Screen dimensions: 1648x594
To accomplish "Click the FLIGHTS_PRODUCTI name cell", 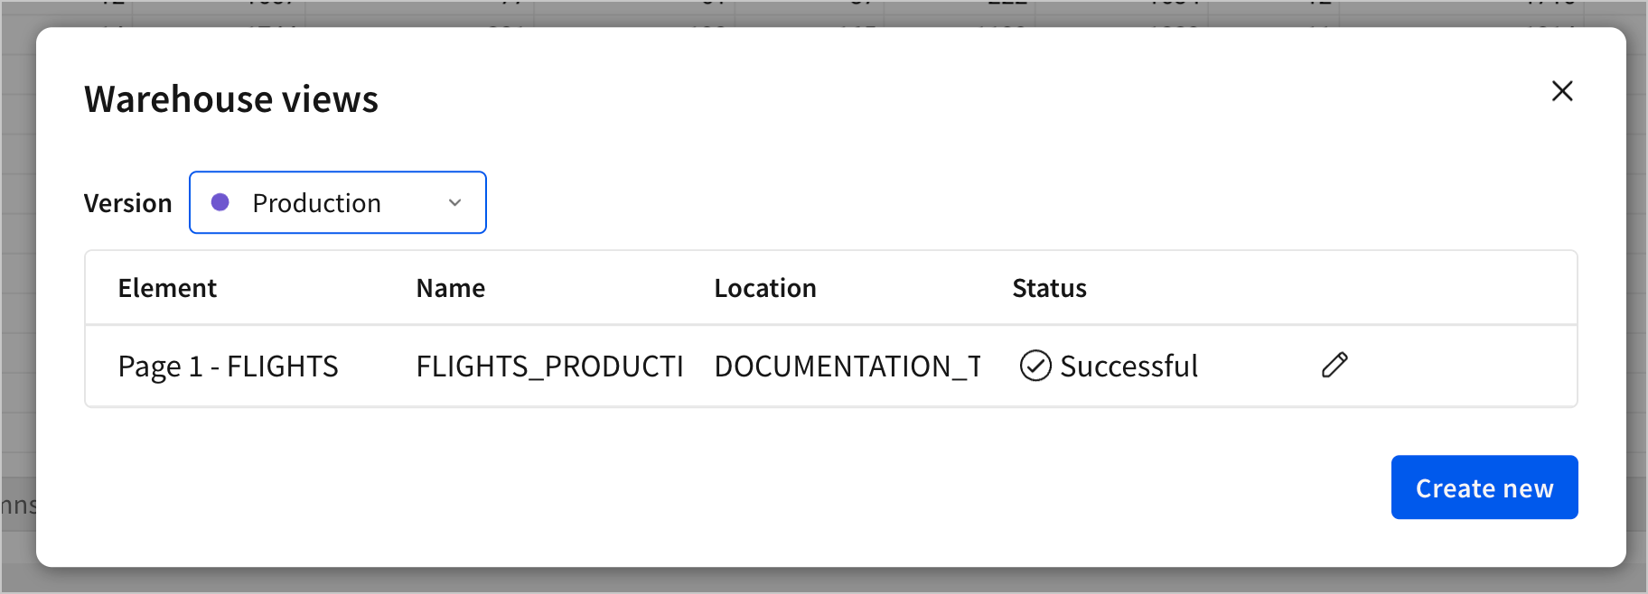I will coord(549,366).
